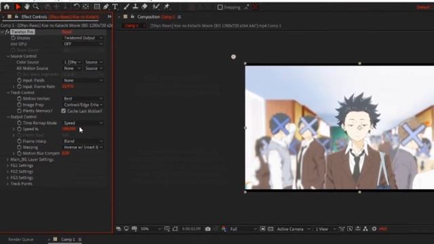Click the Composition Flowchart icon

(366, 229)
